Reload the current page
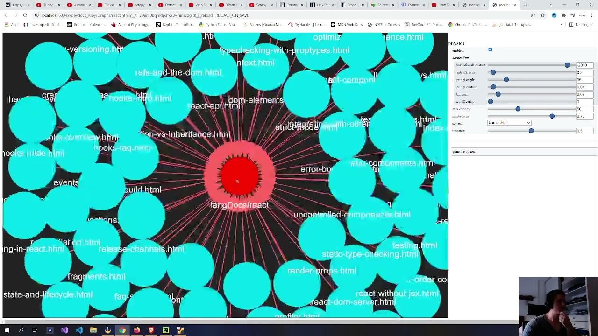 point(25,15)
